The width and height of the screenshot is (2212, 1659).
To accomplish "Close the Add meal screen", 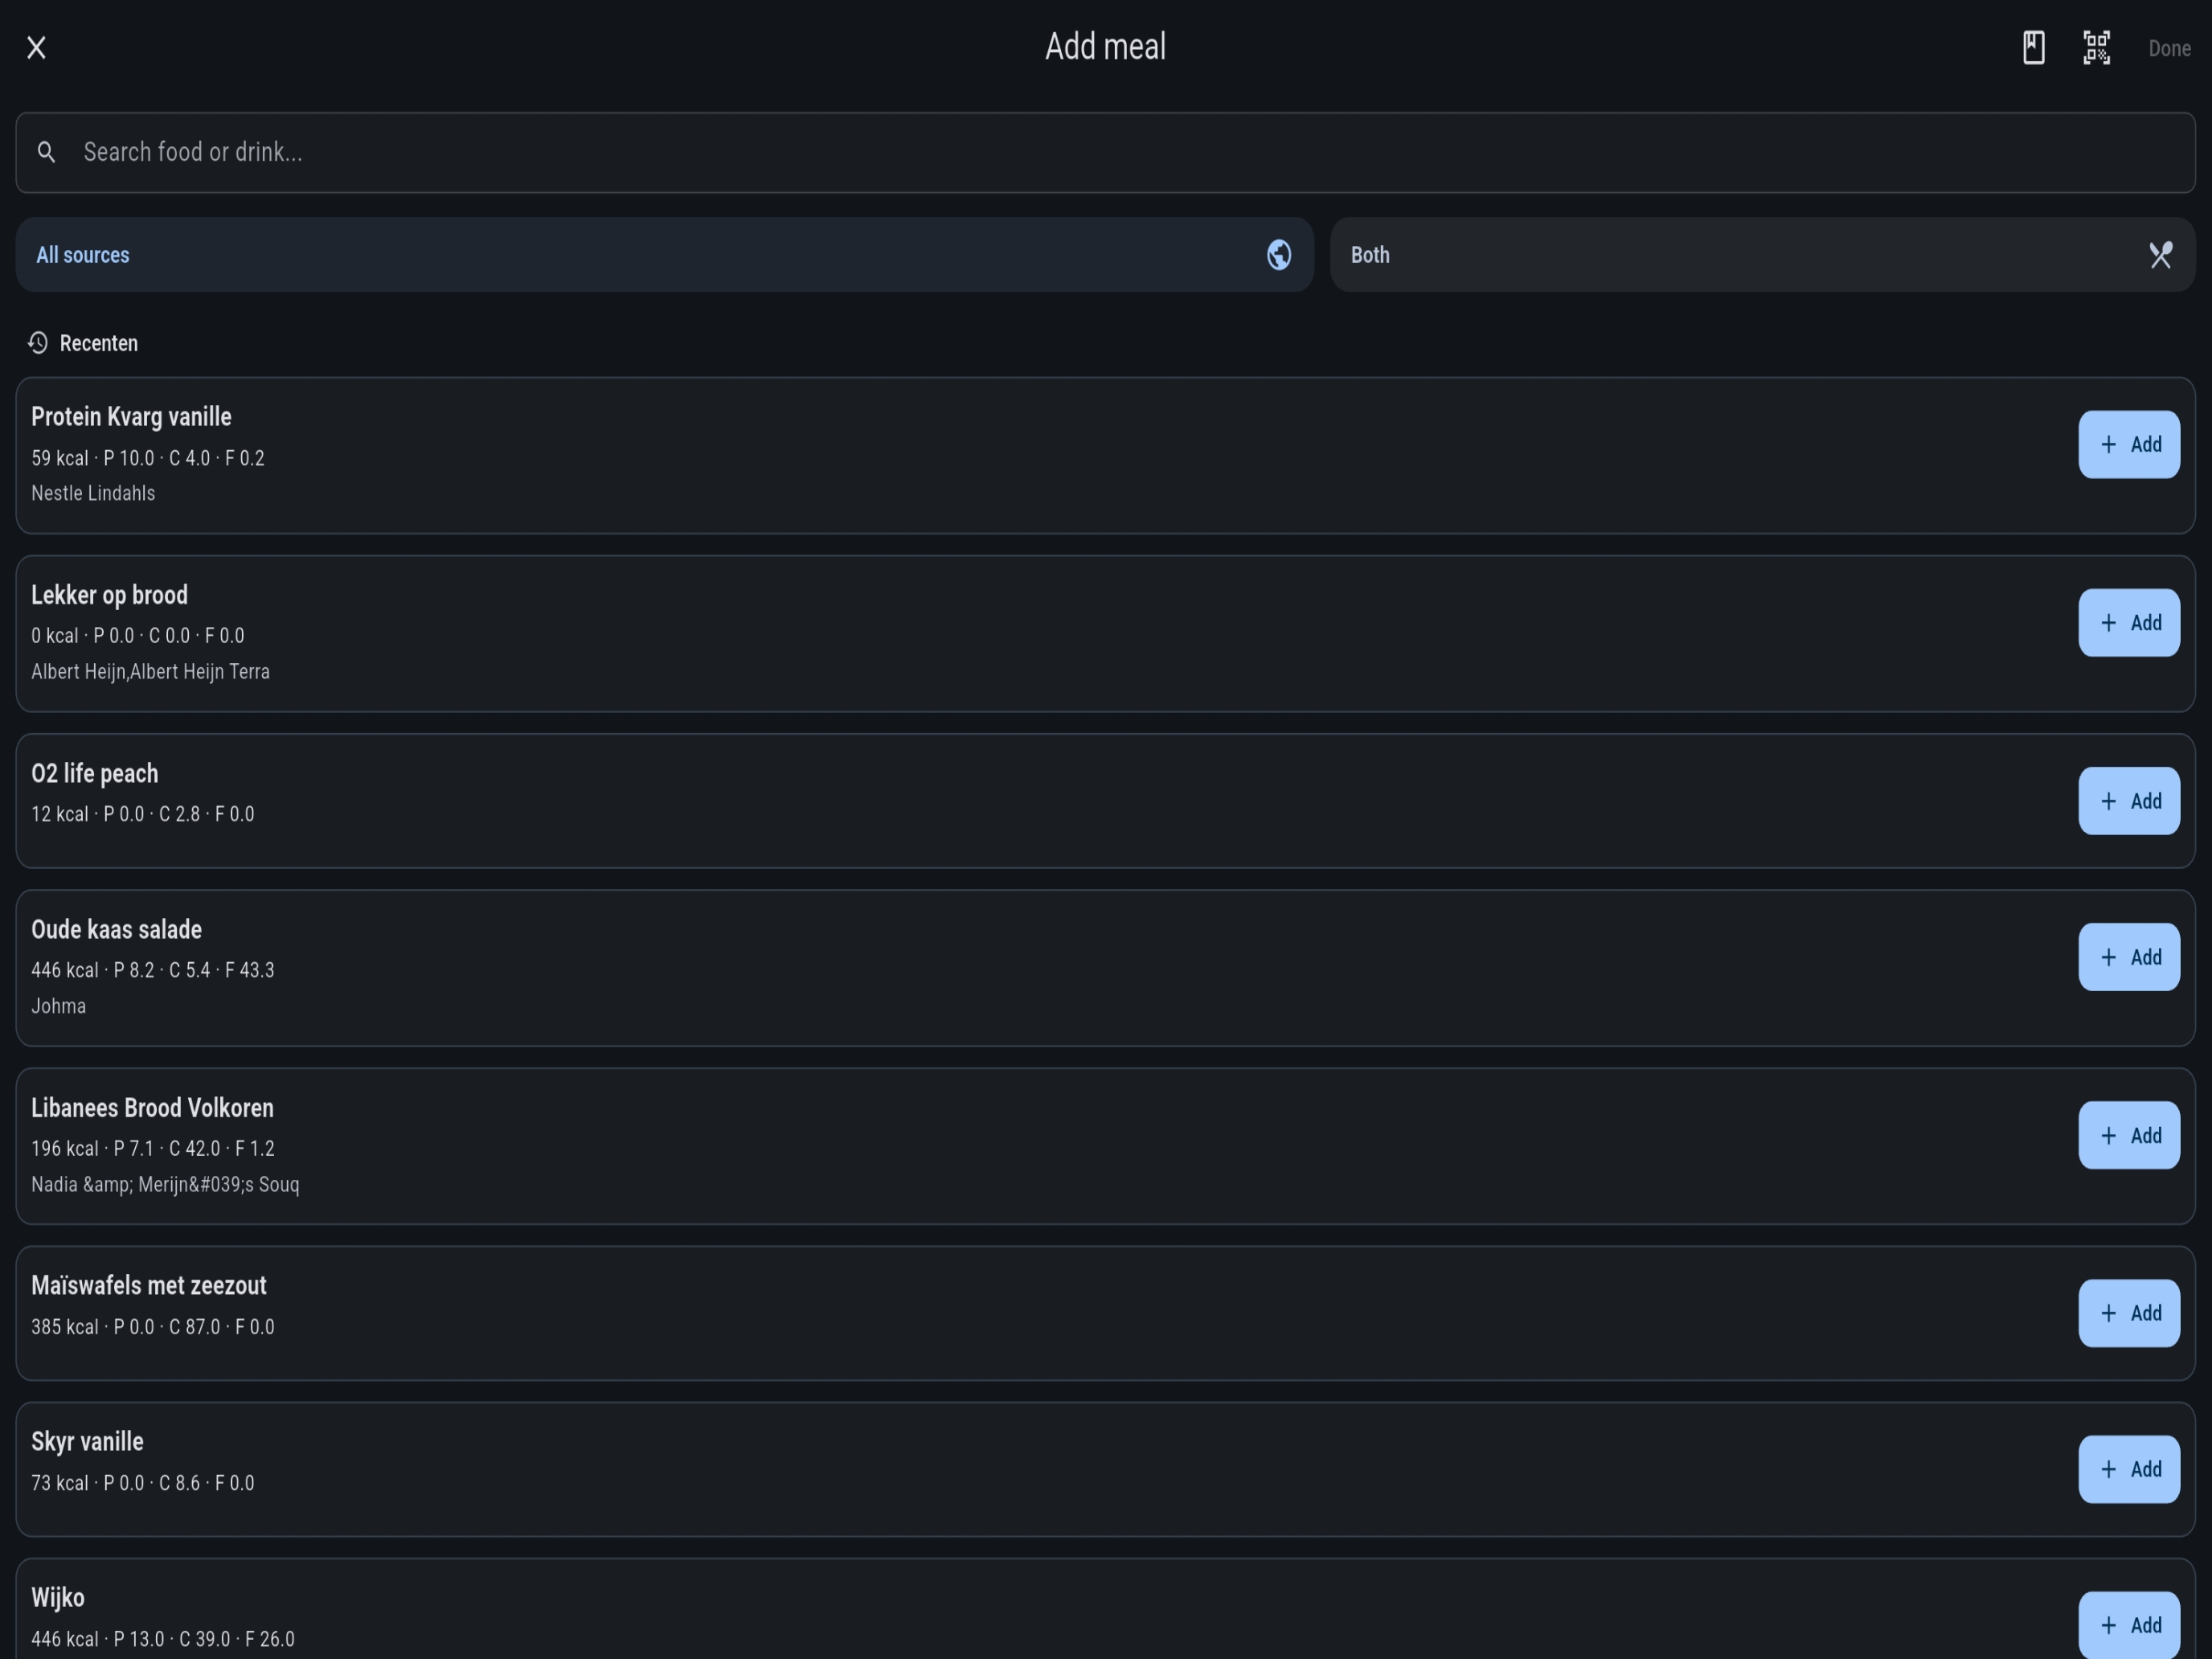I will pyautogui.click(x=36, y=47).
